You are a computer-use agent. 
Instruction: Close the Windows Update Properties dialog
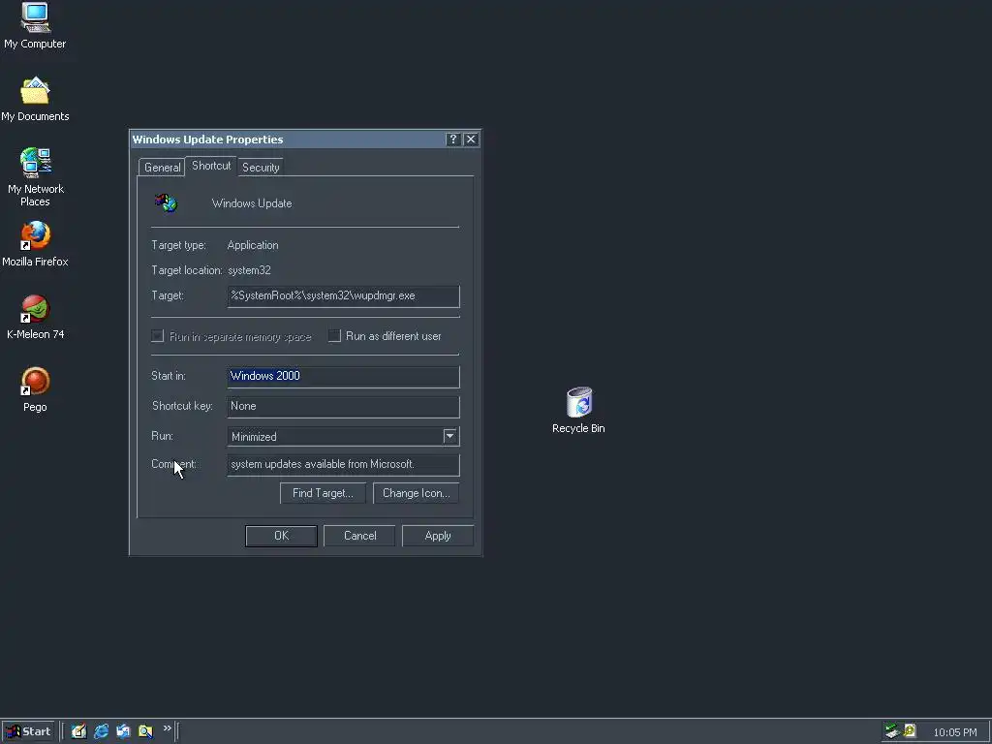(471, 139)
